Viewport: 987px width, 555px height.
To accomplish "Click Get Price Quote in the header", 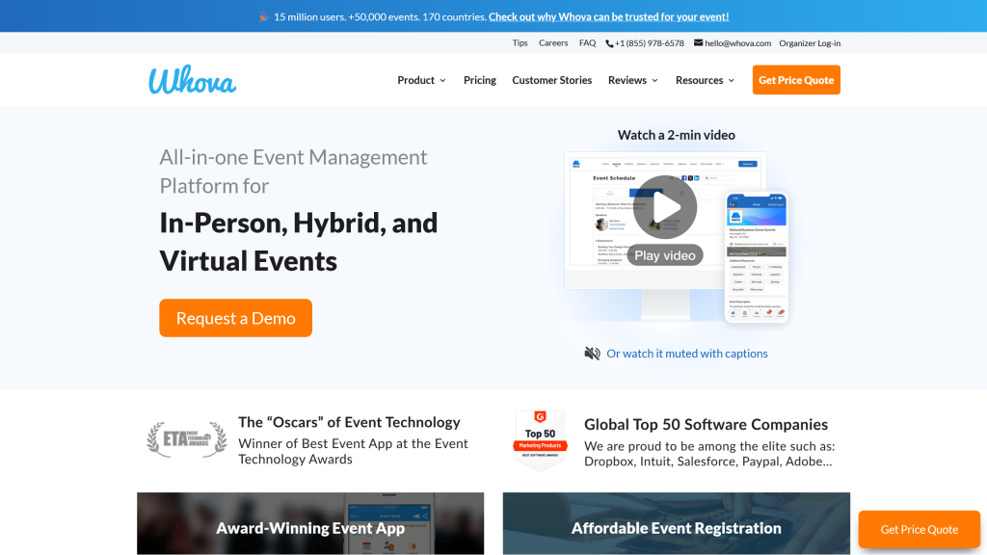I will [796, 80].
